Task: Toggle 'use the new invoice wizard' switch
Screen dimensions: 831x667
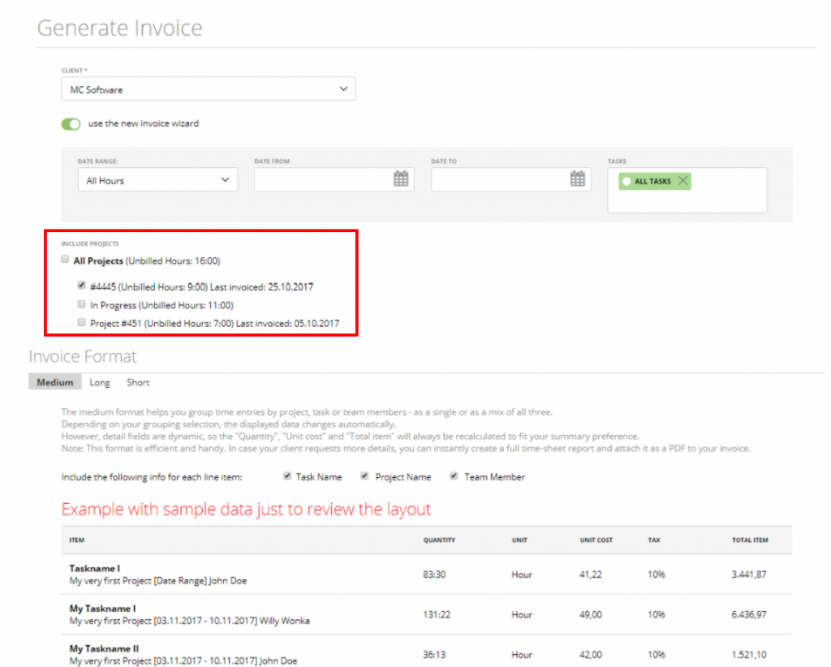Action: click(71, 123)
